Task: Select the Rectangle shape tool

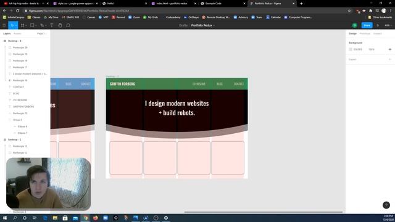Action: click(32, 25)
